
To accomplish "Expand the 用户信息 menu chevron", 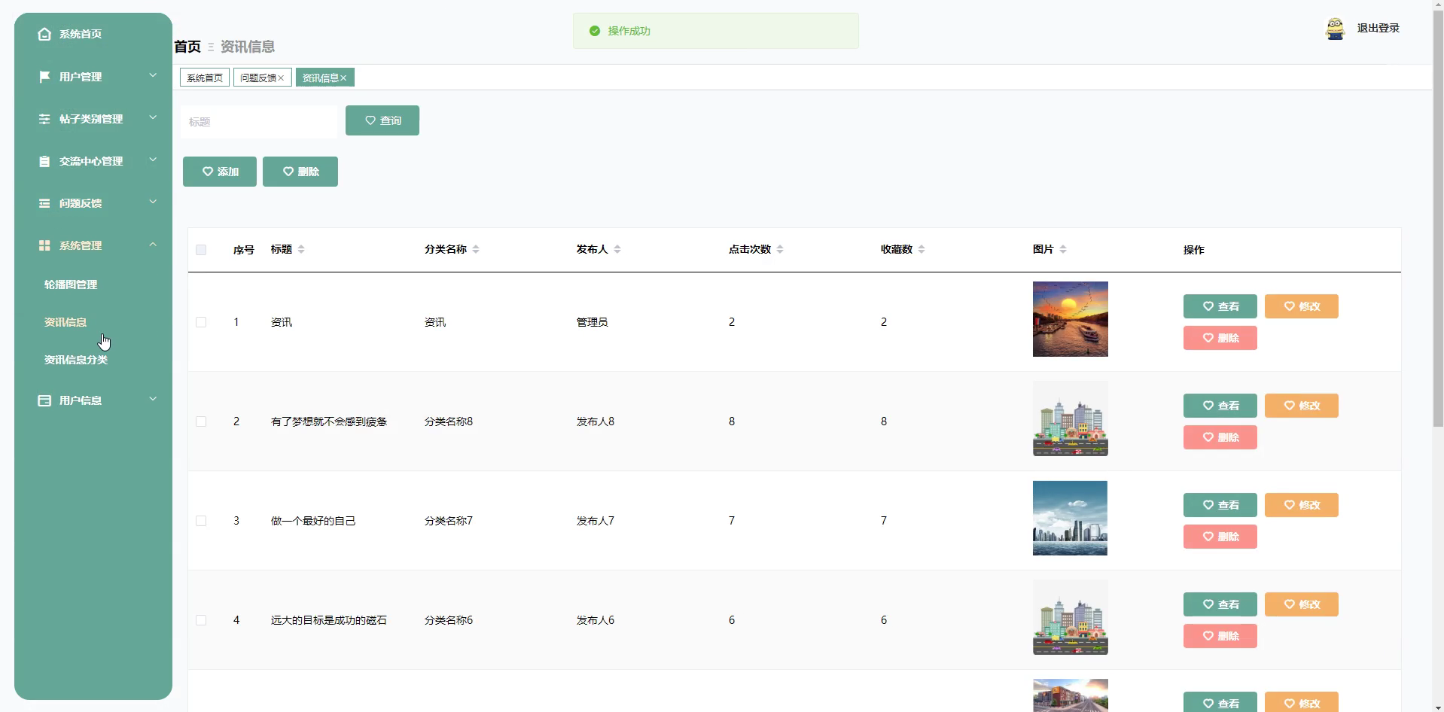I will tap(153, 399).
